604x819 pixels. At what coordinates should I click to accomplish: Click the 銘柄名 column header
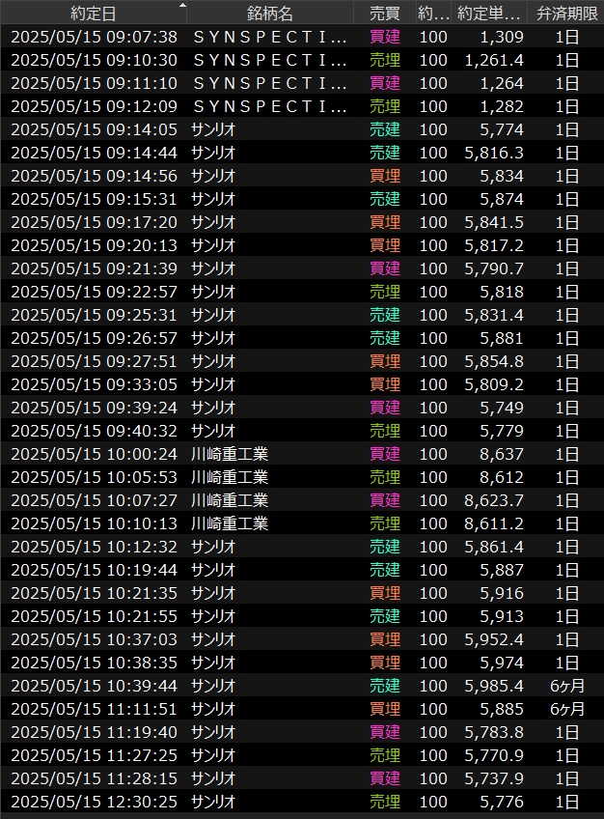point(269,14)
